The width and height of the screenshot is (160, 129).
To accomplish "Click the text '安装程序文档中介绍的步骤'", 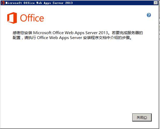I will (x=106, y=38).
